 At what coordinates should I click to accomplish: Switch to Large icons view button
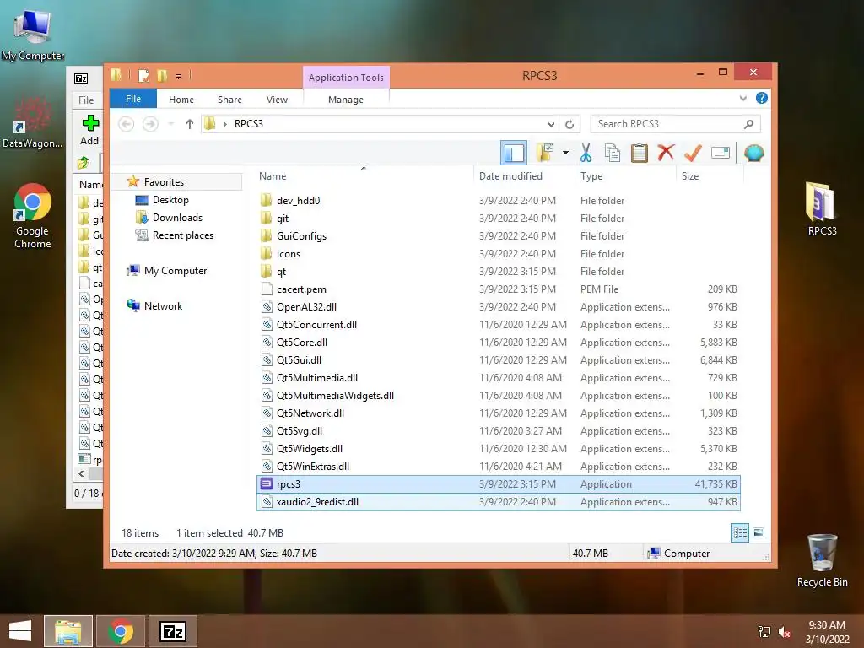point(759,532)
